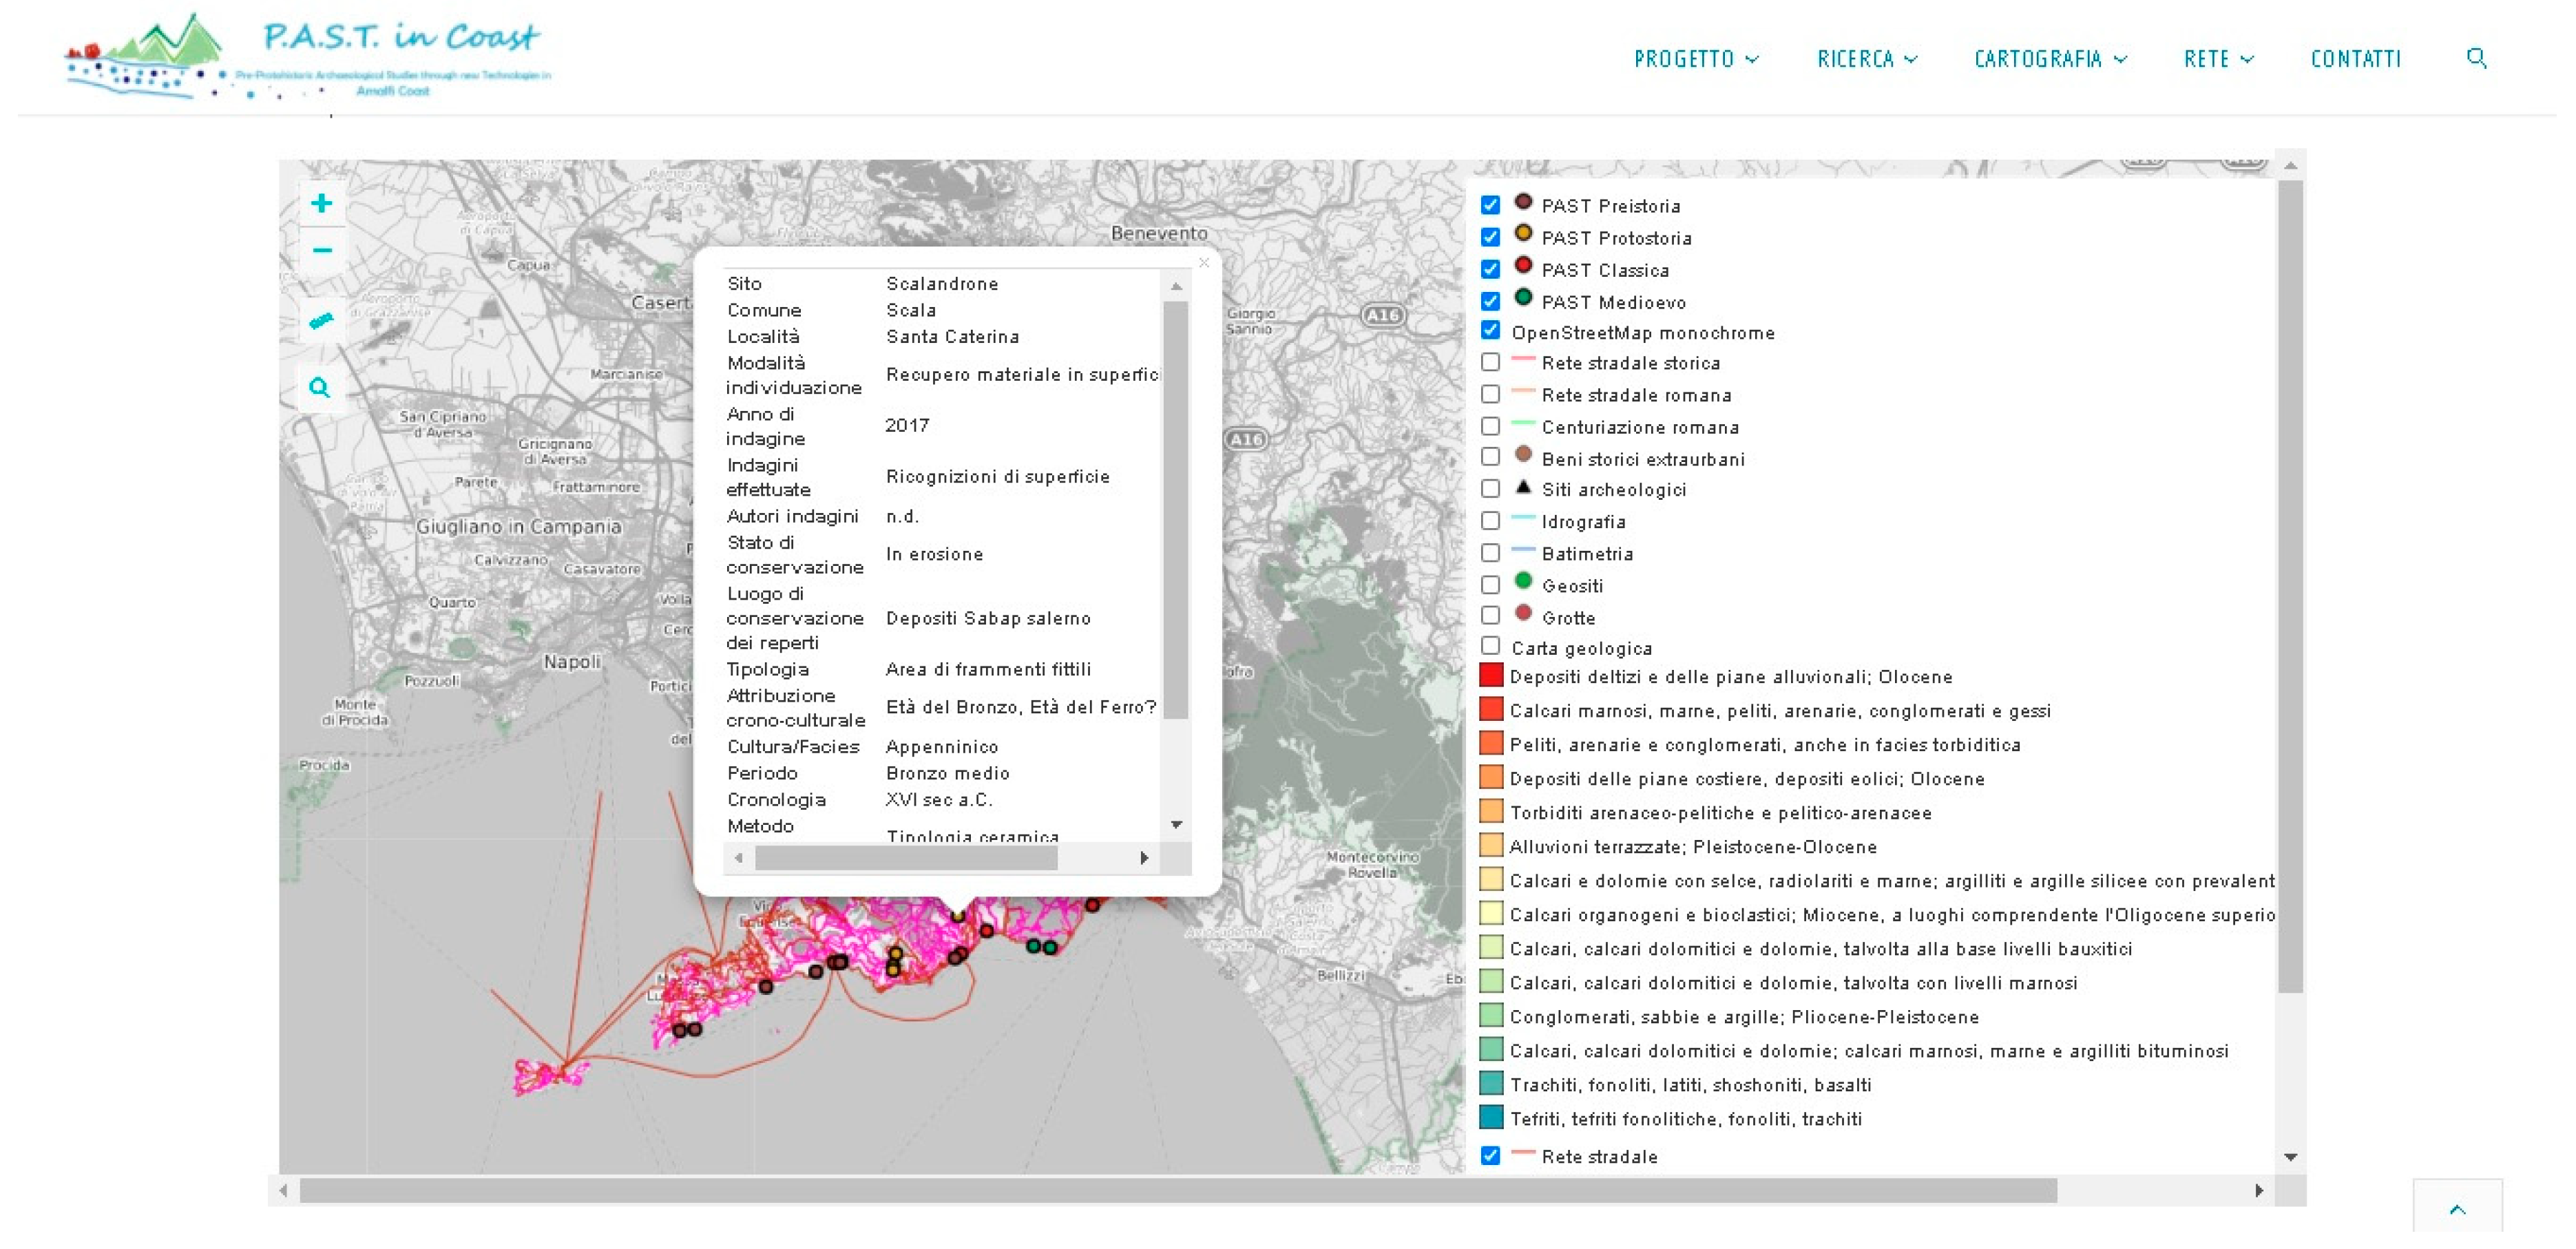Enable the Grotte layer checkbox
Viewport: 2576px width, 1249px height.
coord(1490,616)
